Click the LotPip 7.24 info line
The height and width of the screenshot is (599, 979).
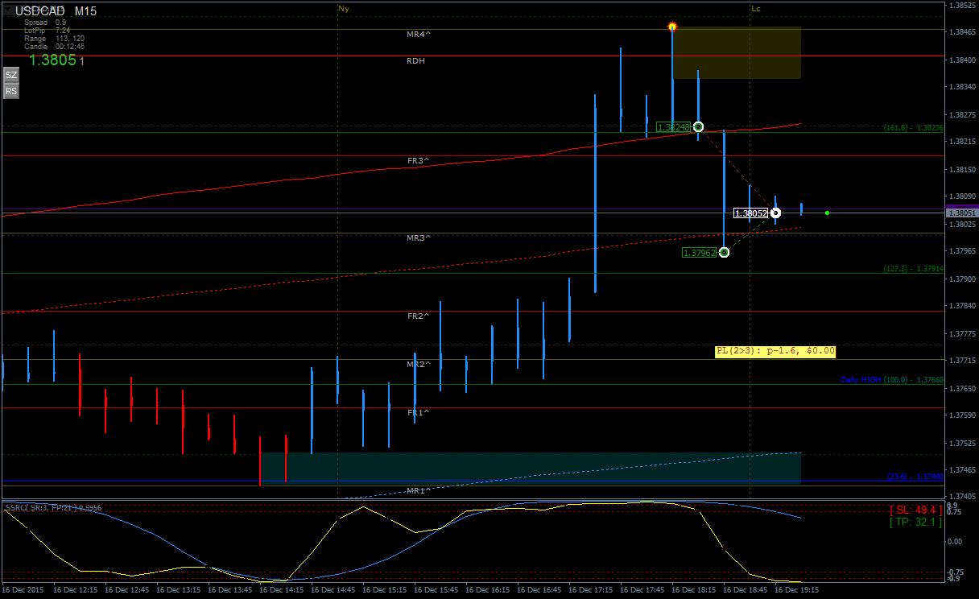click(47, 31)
